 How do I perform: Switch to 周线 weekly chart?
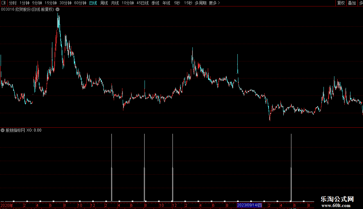[x=104, y=3]
